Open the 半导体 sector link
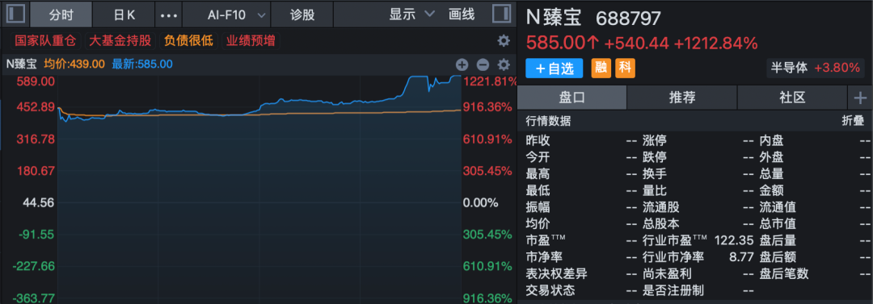This screenshot has height=304, width=873. (x=816, y=68)
